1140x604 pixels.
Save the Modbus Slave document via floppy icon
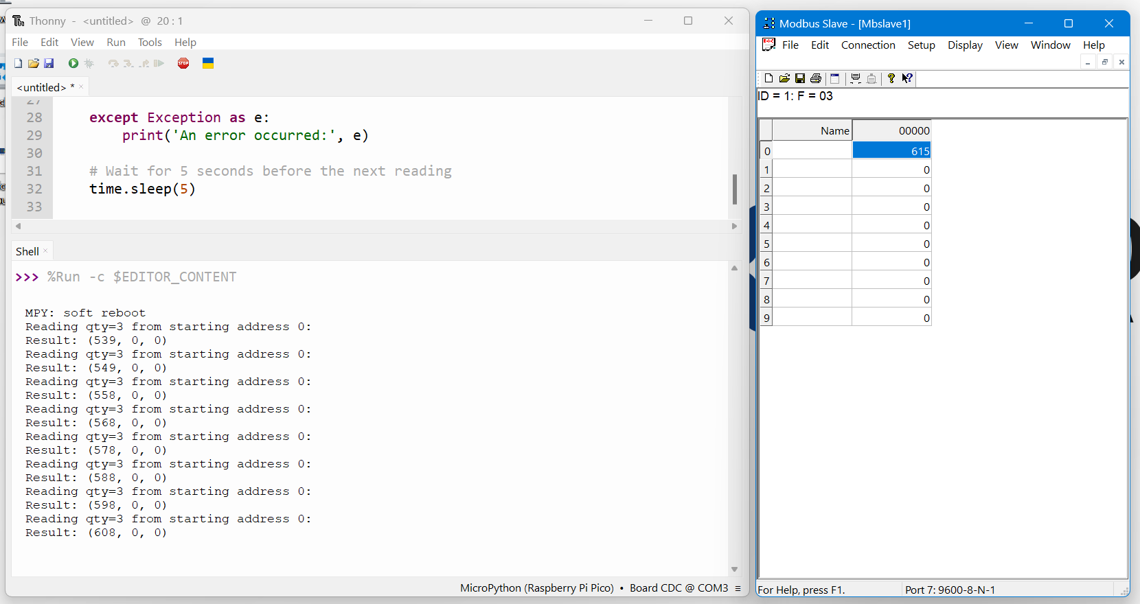click(x=800, y=78)
